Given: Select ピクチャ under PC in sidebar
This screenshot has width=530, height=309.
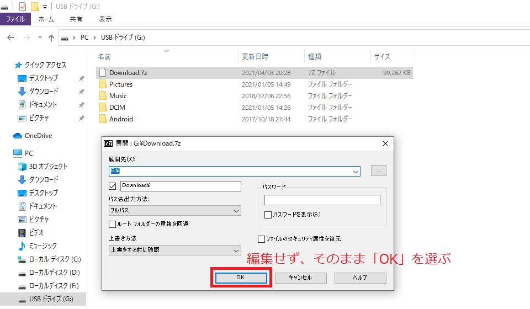Looking at the screenshot, I should pos(39,220).
